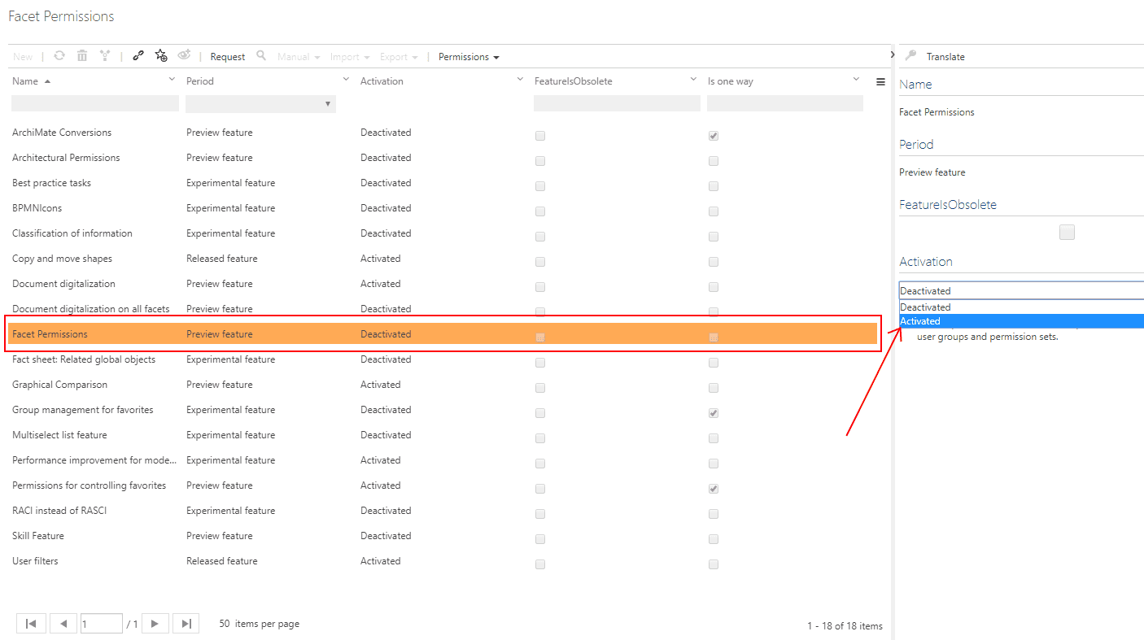Select the ArchiMate Conversions row
The height and width of the screenshot is (640, 1144).
point(443,133)
